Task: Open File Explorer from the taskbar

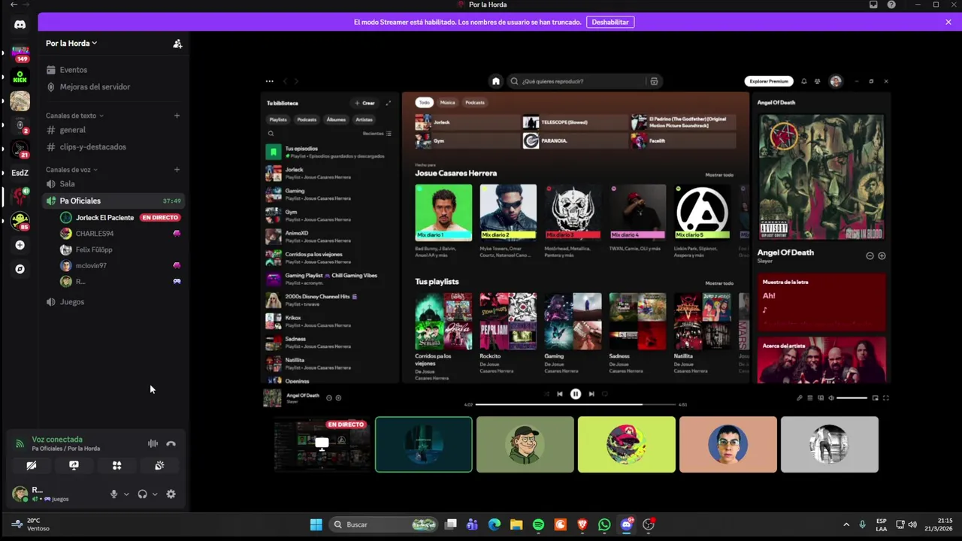Action: pyautogui.click(x=516, y=524)
